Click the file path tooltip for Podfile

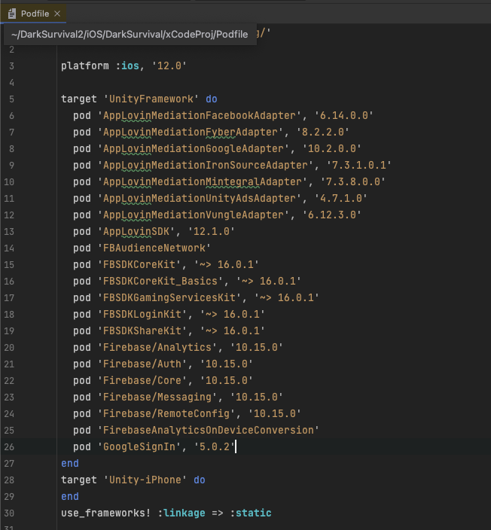[130, 35]
